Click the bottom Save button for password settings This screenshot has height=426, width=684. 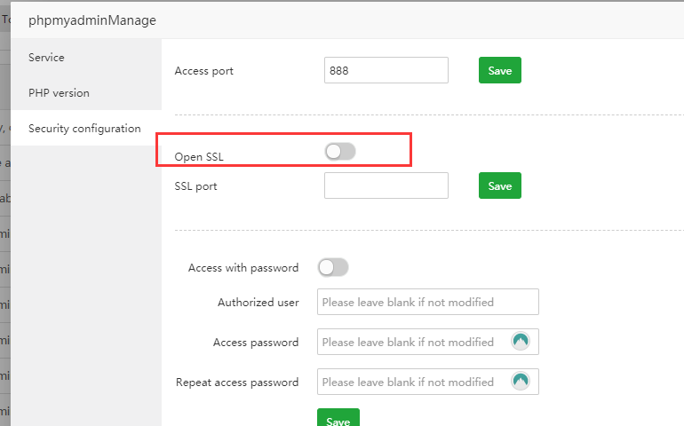pyautogui.click(x=338, y=420)
